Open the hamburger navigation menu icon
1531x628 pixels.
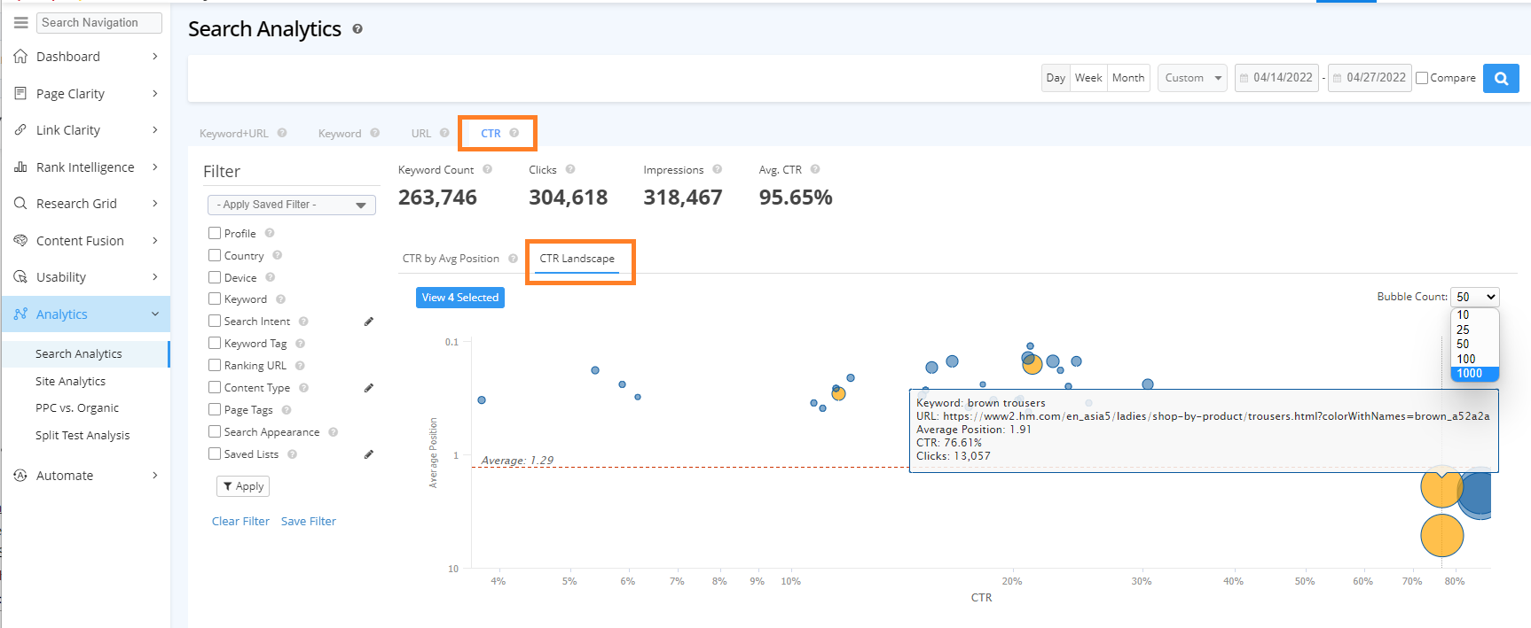pos(20,23)
